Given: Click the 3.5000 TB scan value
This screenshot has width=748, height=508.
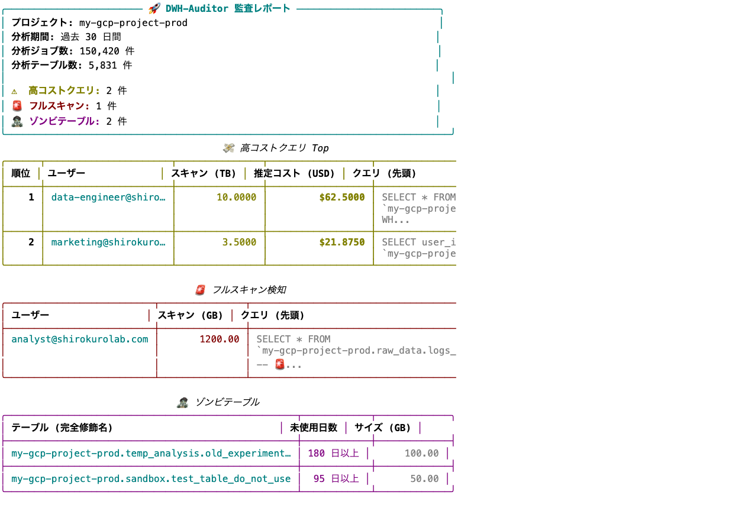Looking at the screenshot, I should click(239, 242).
